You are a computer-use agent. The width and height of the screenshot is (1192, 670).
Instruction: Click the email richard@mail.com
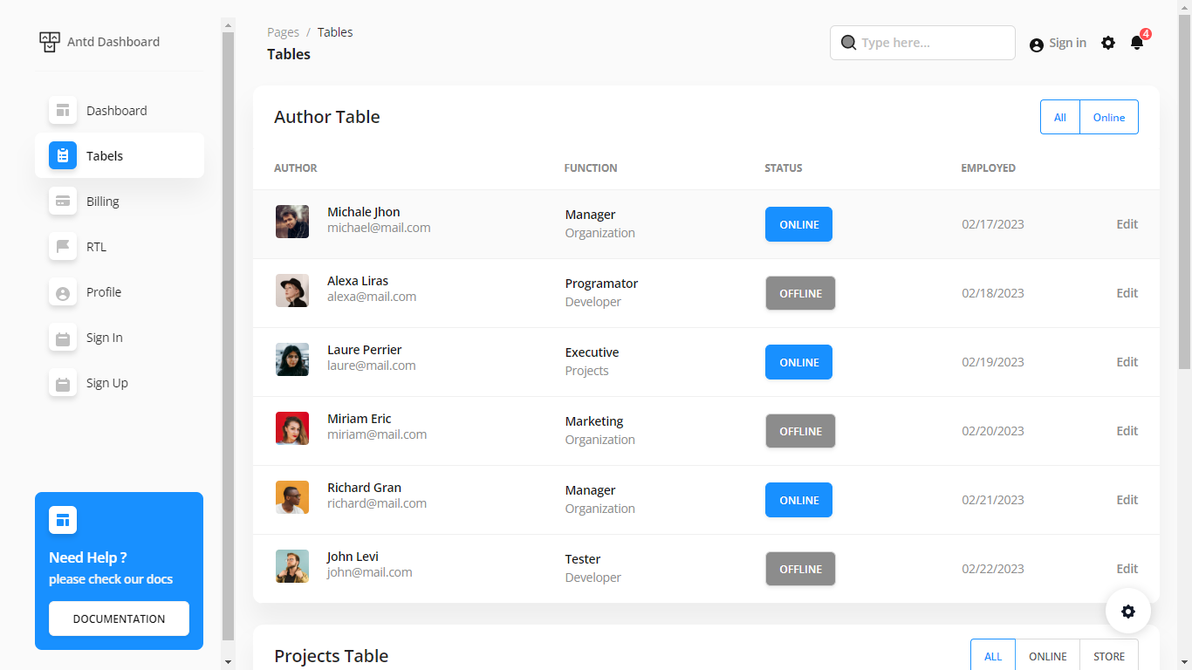(x=377, y=503)
